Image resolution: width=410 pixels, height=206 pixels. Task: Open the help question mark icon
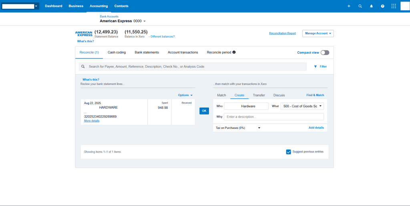click(x=382, y=6)
